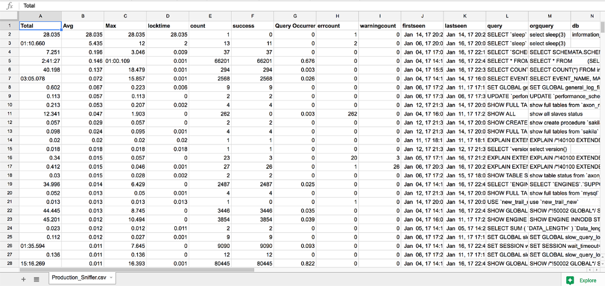Select column M header
The height and width of the screenshot is (286, 605).
click(549, 16)
